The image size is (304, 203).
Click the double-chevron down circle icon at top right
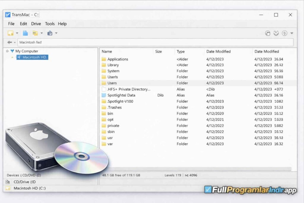(276, 33)
